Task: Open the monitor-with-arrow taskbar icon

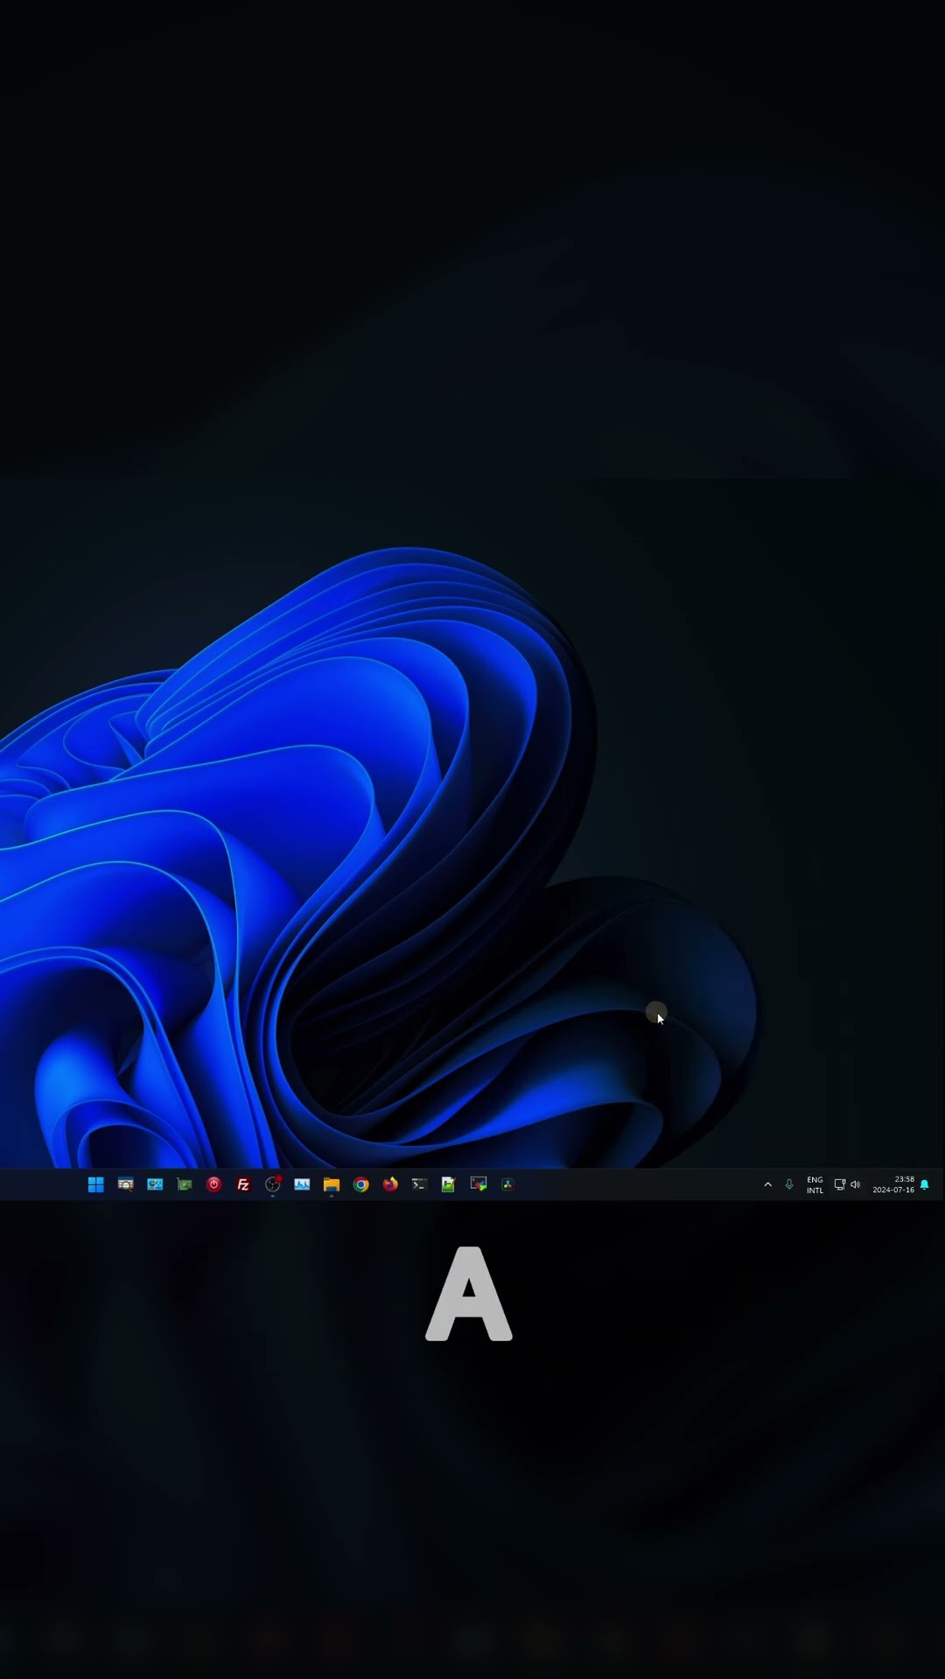Action: [479, 1184]
